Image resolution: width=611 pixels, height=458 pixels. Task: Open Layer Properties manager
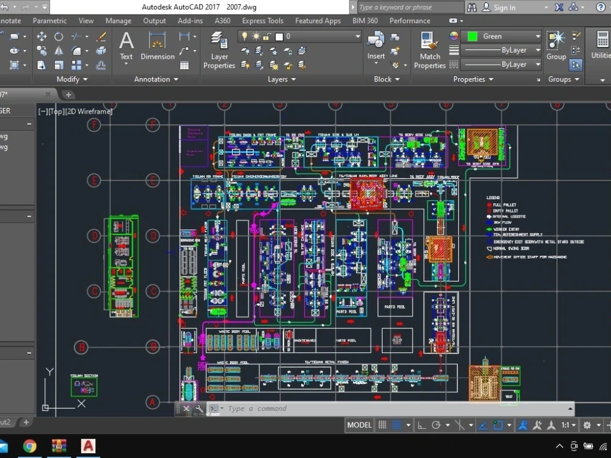pyautogui.click(x=219, y=50)
